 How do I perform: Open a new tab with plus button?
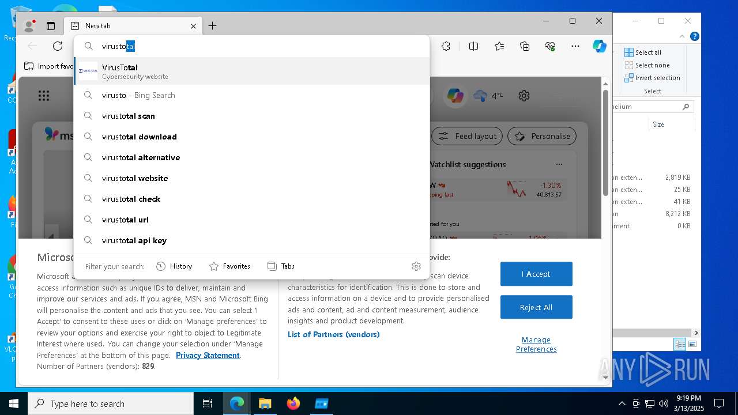[212, 26]
